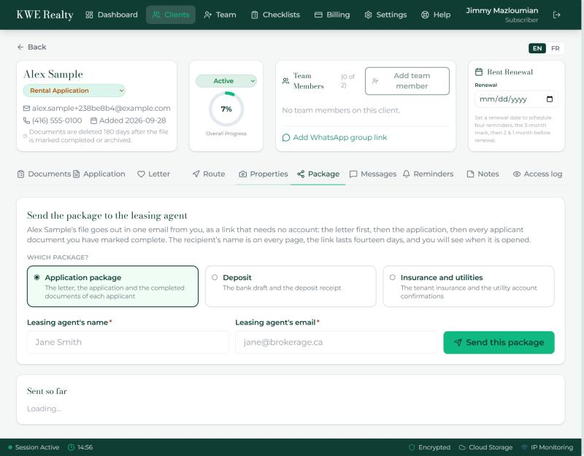Screen dimensions: 584x456
Task: Click the 7% overall progress ring
Action: (226, 109)
